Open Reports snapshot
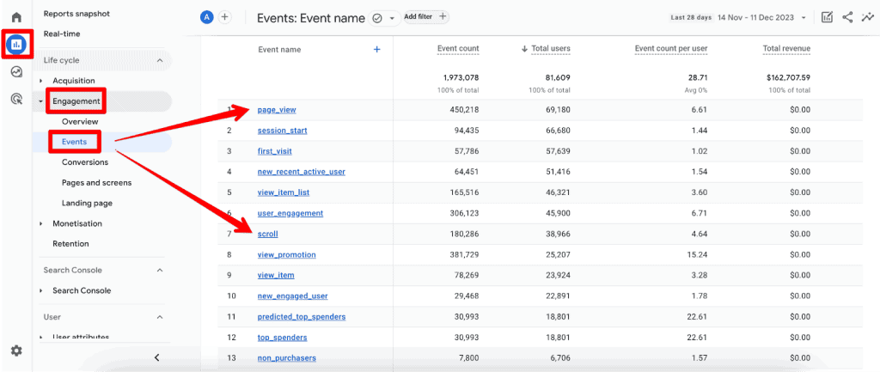This screenshot has width=880, height=372. [x=76, y=14]
